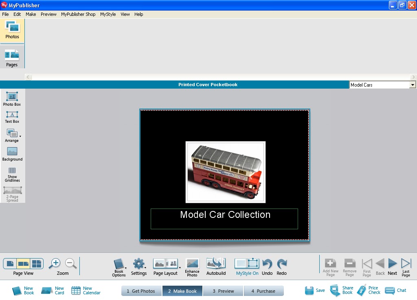Go Back one page

[380, 267]
